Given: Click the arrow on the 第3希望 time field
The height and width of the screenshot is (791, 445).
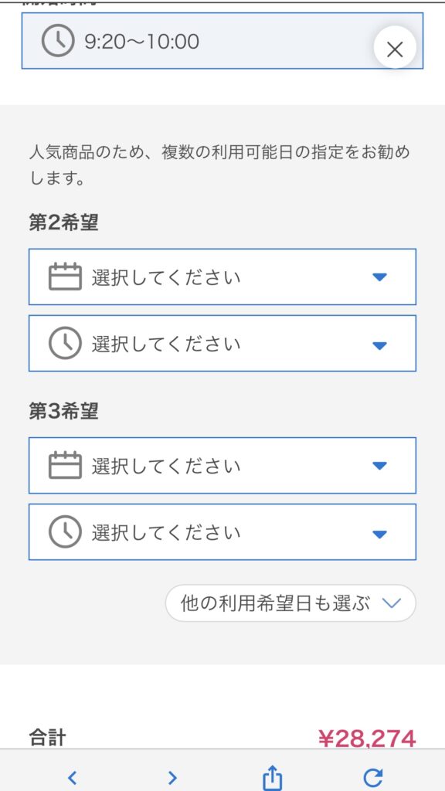Looking at the screenshot, I should [x=379, y=535].
